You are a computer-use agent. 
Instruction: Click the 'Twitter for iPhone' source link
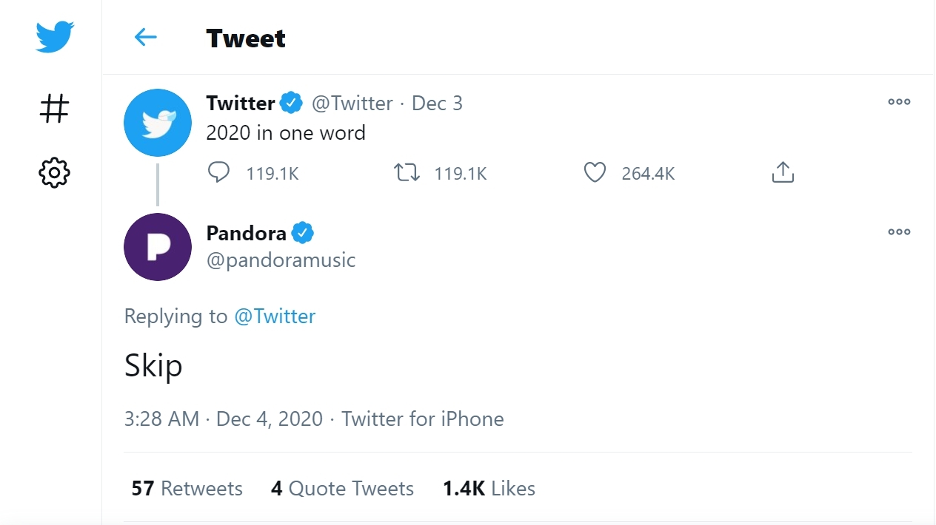(422, 419)
